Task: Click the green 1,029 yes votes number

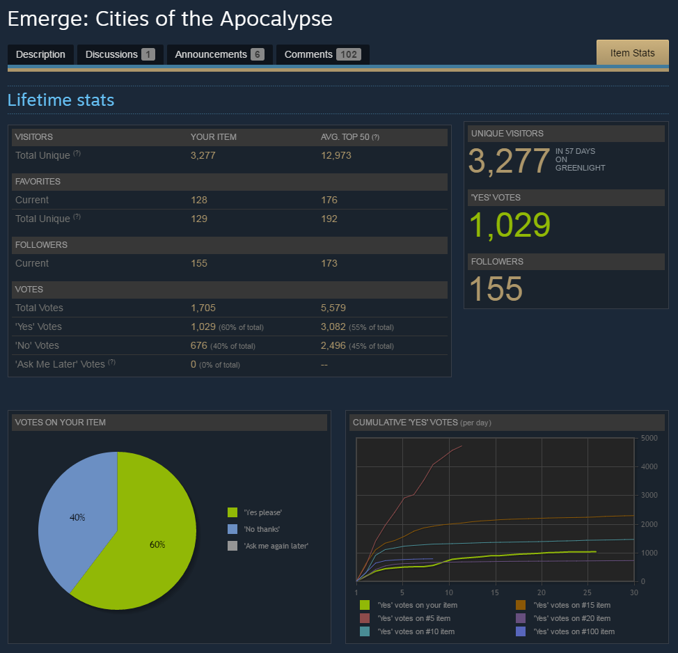Action: coord(510,225)
